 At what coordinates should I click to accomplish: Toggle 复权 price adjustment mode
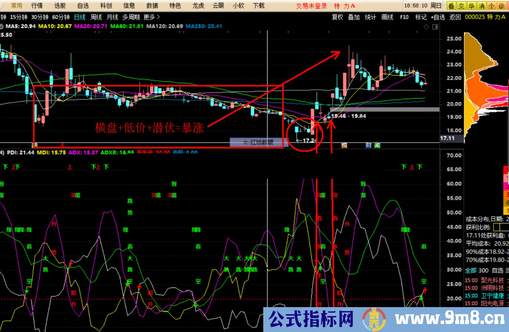(337, 18)
